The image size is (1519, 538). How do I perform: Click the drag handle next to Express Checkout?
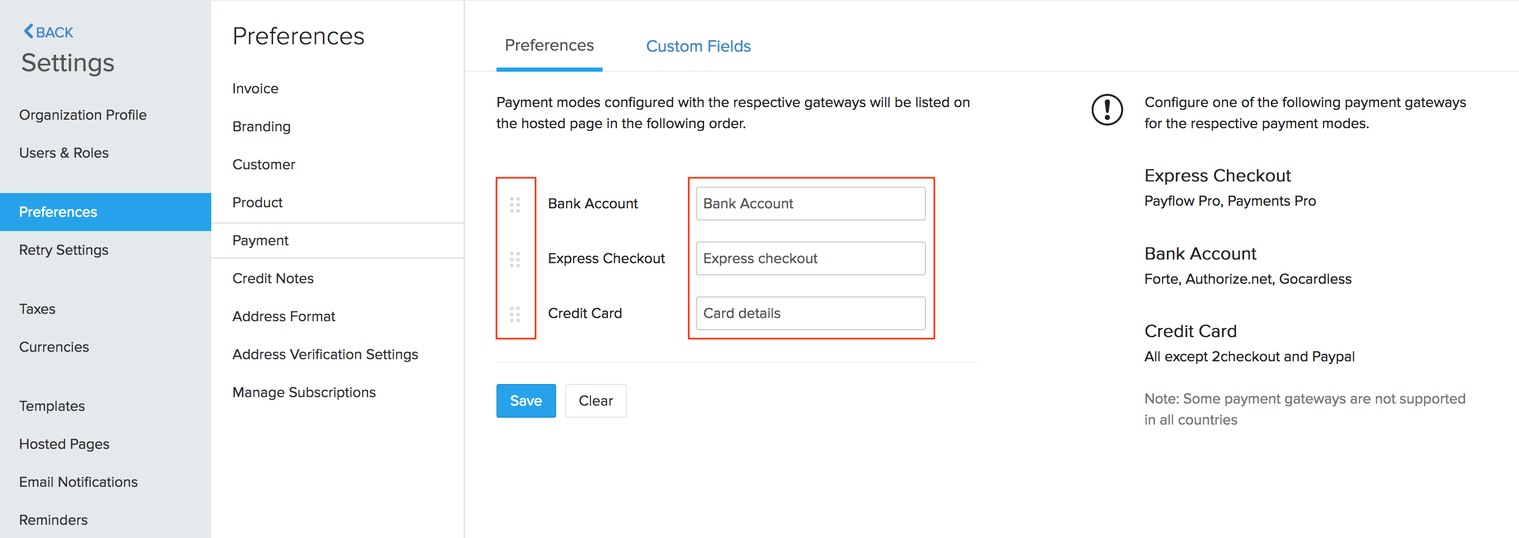515,258
